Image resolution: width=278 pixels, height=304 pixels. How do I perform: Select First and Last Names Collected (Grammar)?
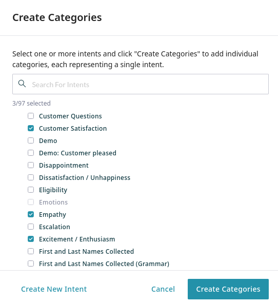coord(31,264)
